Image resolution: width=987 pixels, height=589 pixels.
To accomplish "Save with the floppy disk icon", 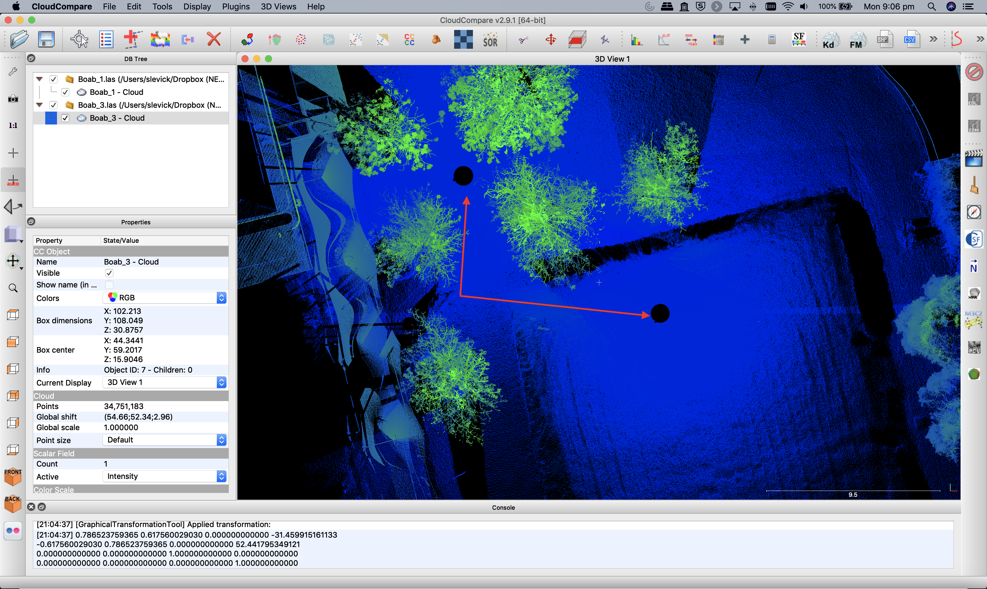I will [x=46, y=39].
